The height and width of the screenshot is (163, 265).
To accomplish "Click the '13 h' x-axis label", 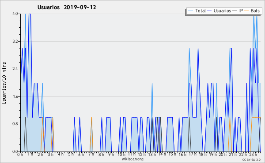I will click(x=152, y=155).
